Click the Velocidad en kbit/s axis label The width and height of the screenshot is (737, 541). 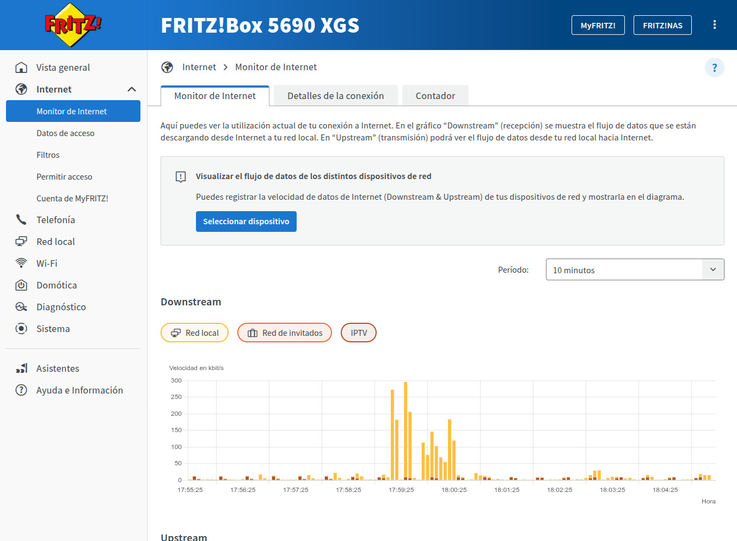pos(196,368)
